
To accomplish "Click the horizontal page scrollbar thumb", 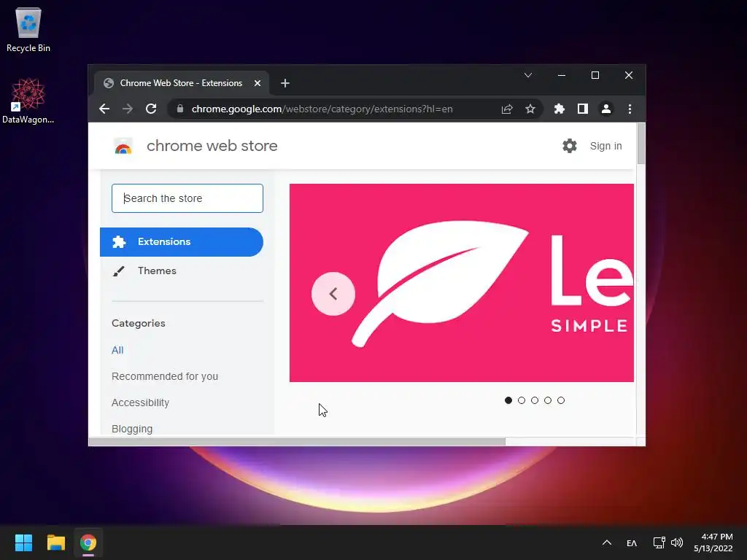I will [x=298, y=442].
